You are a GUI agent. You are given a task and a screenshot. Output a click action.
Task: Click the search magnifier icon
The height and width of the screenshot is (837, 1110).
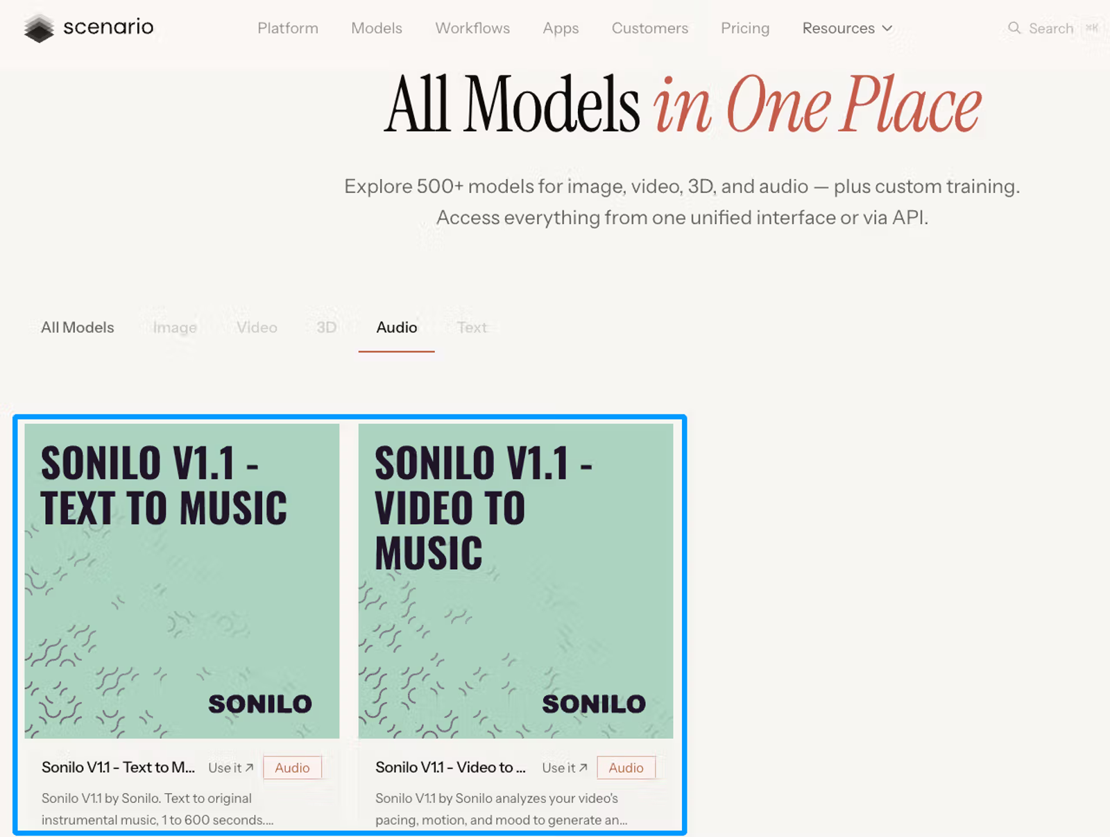[x=1014, y=28]
